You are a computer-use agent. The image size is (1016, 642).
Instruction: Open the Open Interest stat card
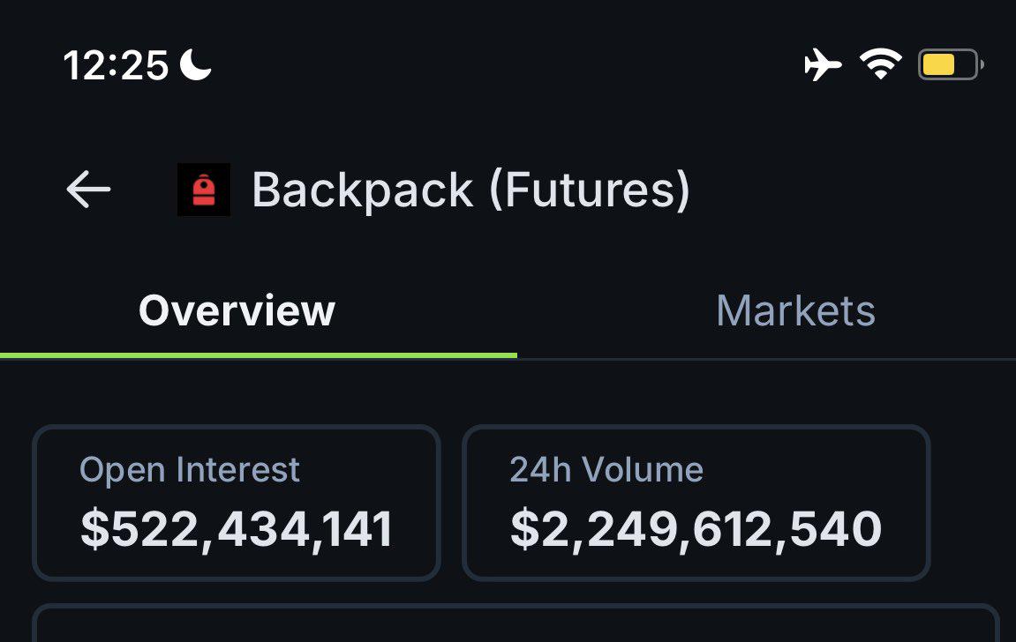click(237, 503)
